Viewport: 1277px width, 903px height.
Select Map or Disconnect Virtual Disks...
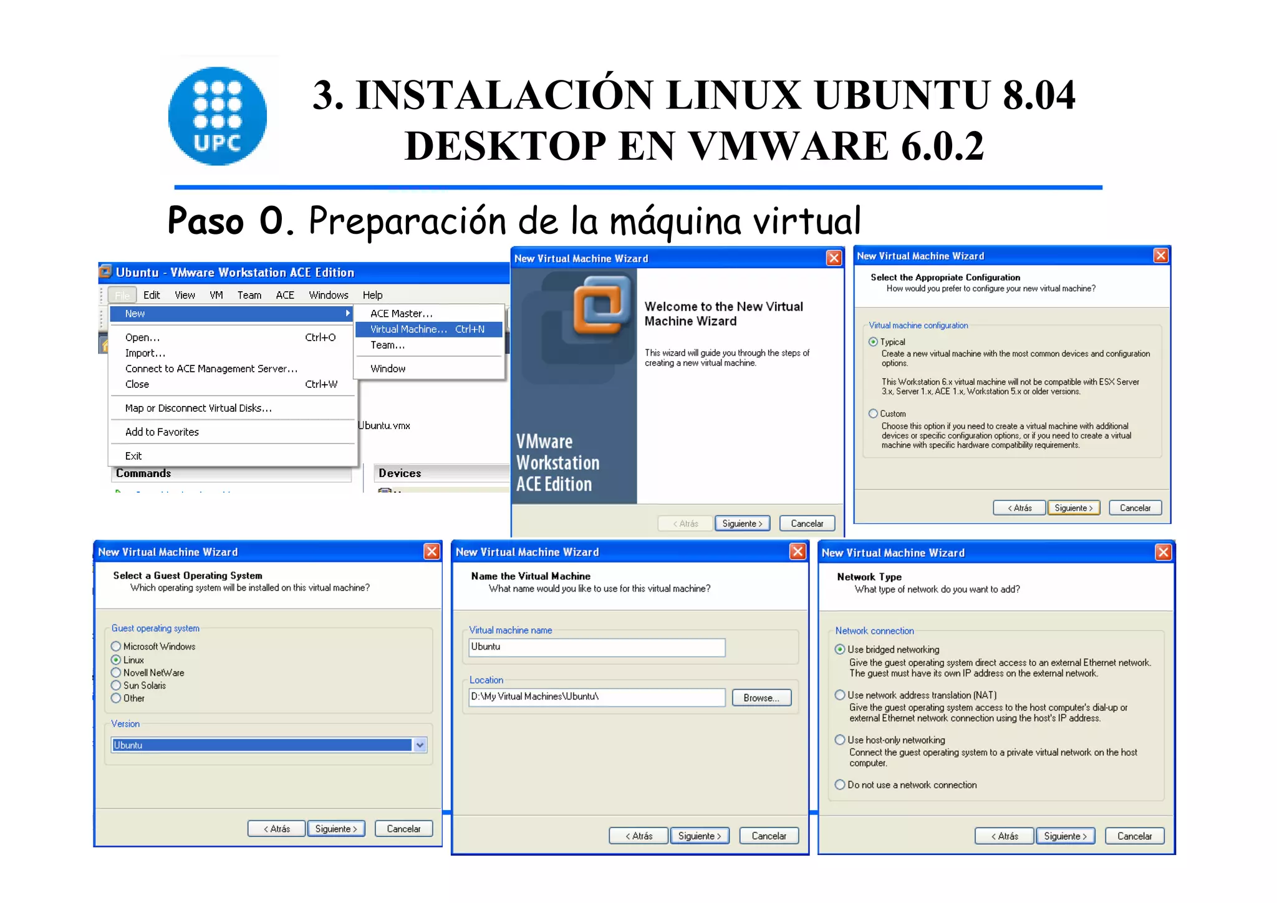pos(231,408)
